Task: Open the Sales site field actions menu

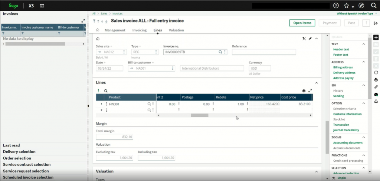Action: (124, 52)
